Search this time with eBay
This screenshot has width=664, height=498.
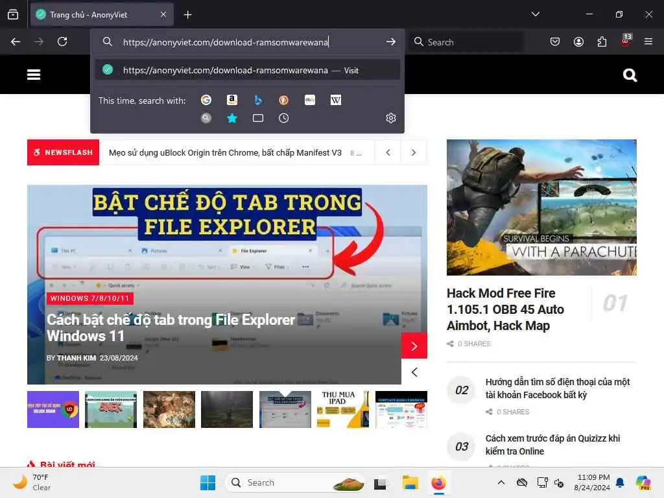(309, 100)
